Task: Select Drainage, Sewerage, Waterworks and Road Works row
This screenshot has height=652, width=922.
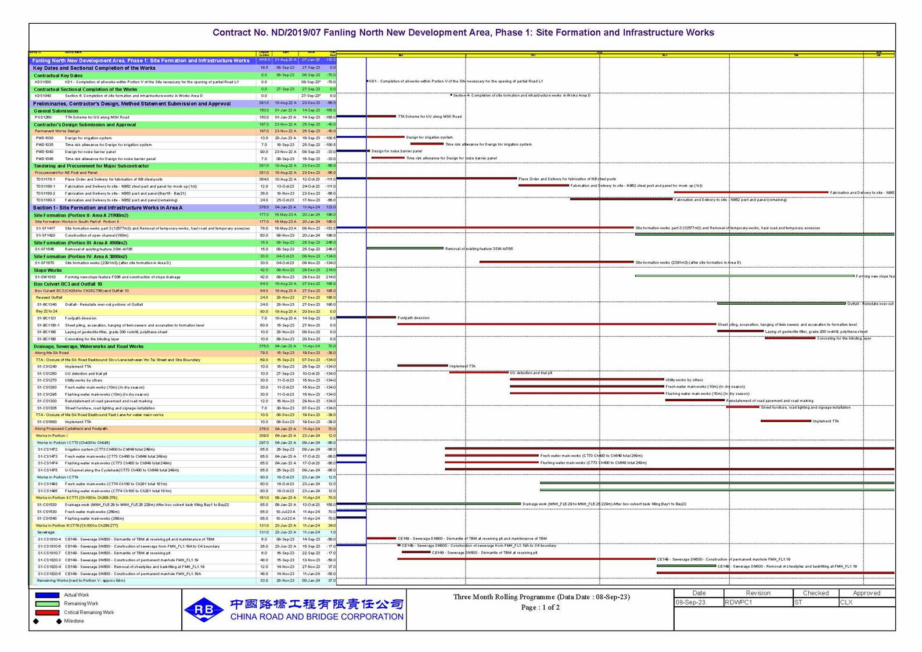Action: click(x=88, y=347)
